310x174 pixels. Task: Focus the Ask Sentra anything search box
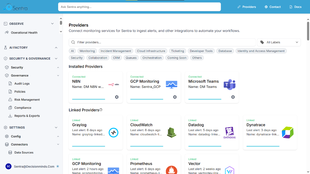(139, 7)
